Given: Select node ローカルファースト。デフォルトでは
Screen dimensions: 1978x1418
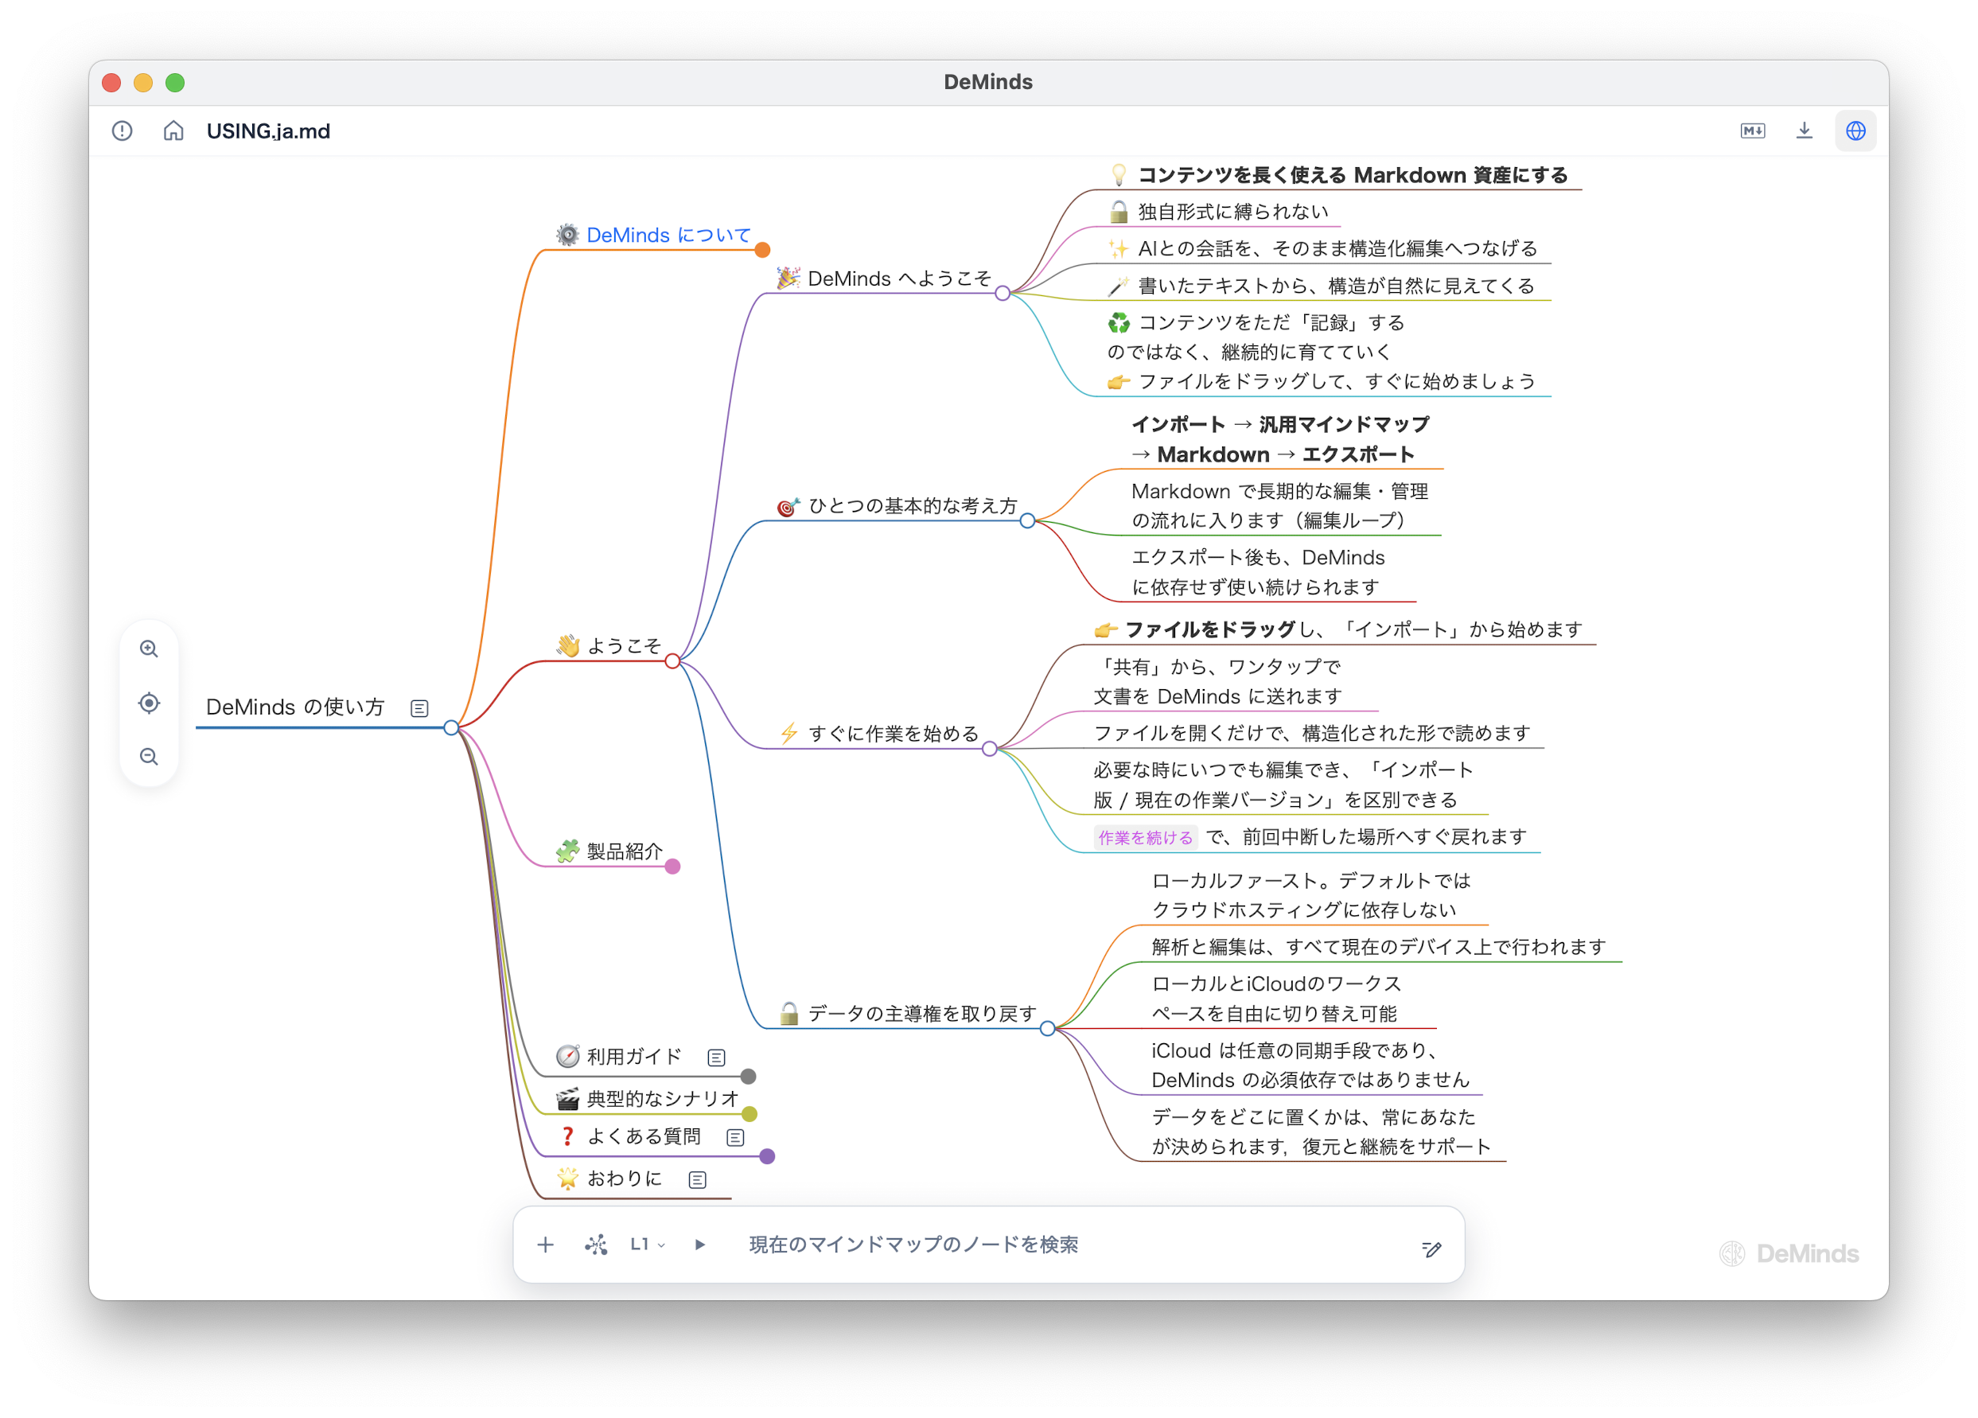Looking at the screenshot, I should coord(1310,896).
